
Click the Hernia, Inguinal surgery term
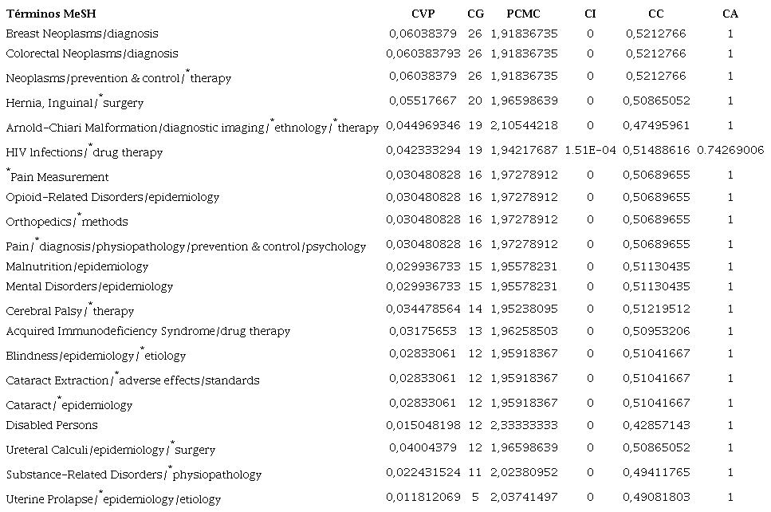pos(75,103)
